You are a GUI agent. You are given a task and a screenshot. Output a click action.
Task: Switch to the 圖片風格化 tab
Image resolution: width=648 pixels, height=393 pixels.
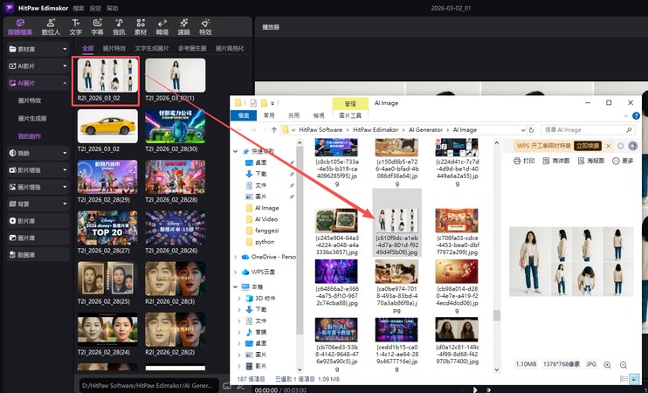[x=230, y=48]
